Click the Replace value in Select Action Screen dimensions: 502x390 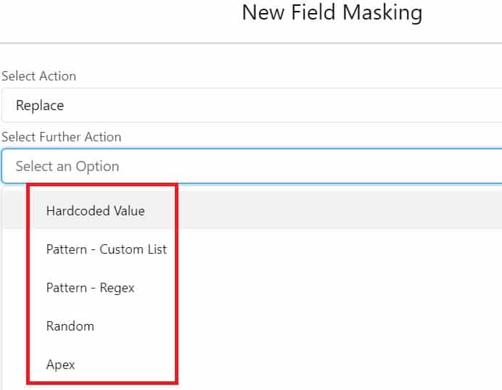point(40,105)
